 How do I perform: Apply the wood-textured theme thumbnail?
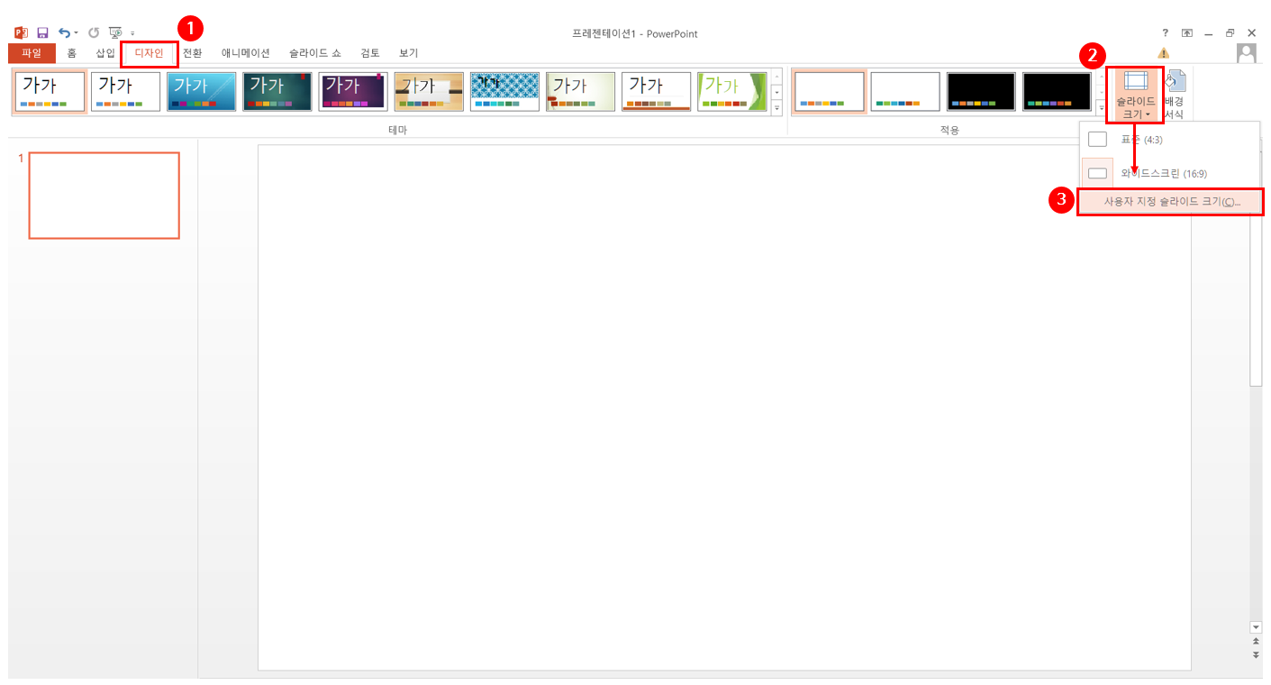[429, 92]
